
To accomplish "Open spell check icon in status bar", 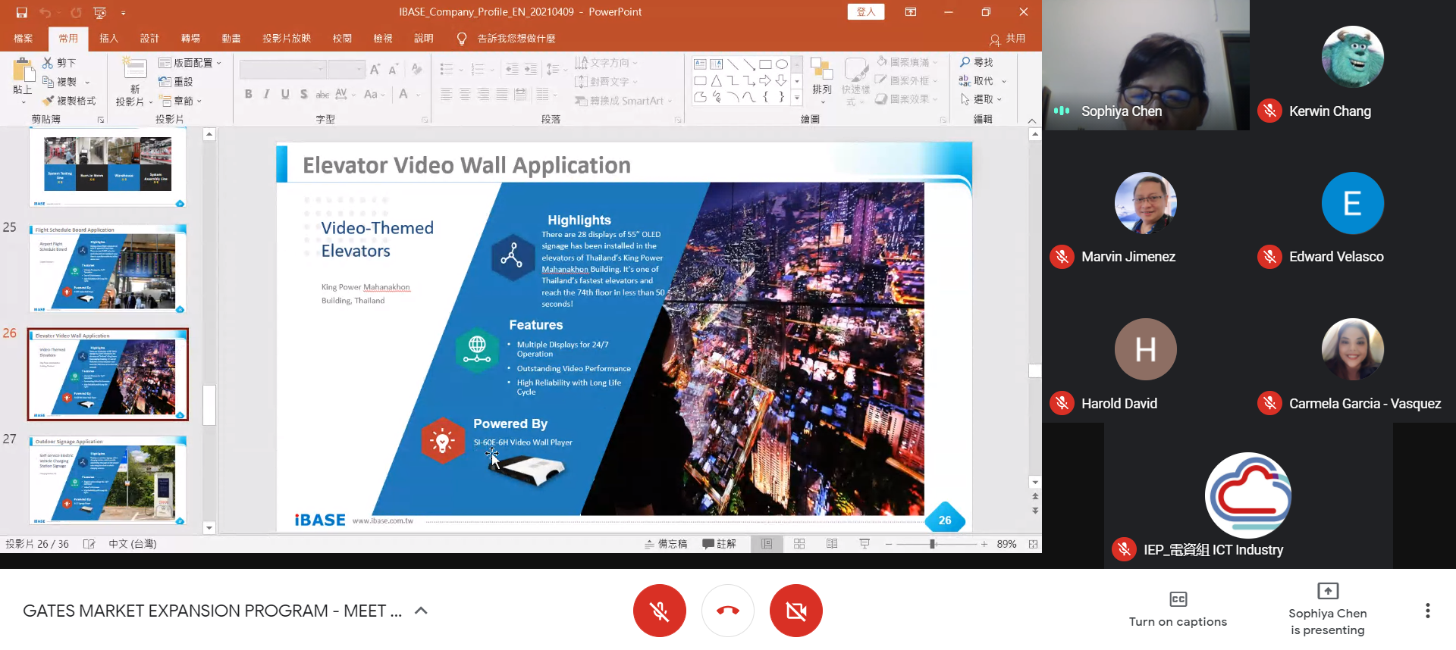I will pyautogui.click(x=89, y=544).
